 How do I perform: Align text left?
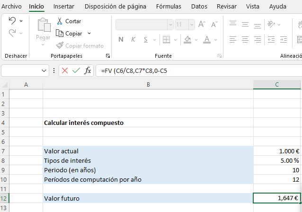233,39
